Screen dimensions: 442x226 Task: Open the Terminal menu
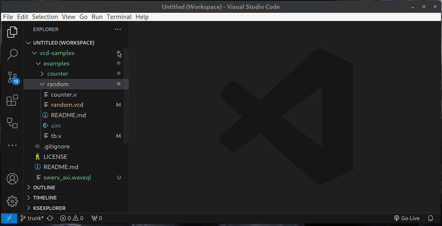tap(119, 17)
